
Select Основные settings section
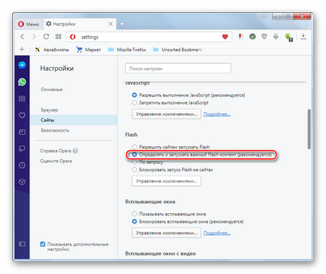point(52,90)
